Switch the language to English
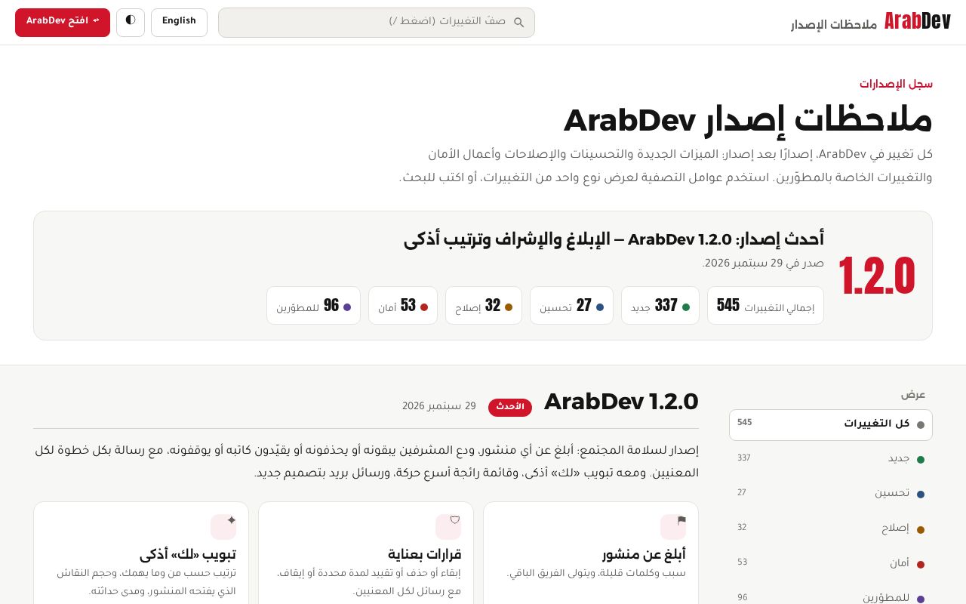The height and width of the screenshot is (604, 966). click(x=179, y=23)
